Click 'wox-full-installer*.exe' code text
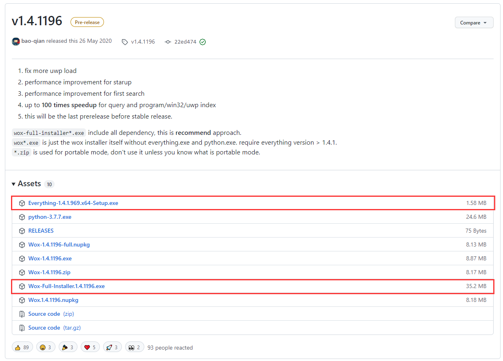The image size is (503, 361). [x=49, y=133]
